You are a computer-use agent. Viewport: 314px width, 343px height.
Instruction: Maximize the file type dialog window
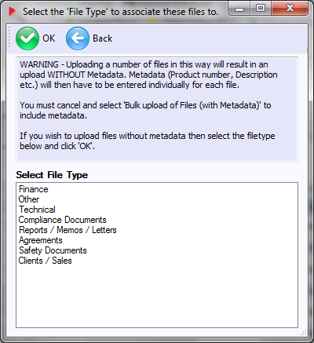coord(261,9)
